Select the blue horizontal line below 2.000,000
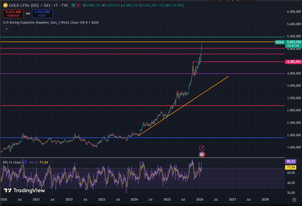Image resolution: width=302 pixels, height=206 pixels. click(142, 138)
